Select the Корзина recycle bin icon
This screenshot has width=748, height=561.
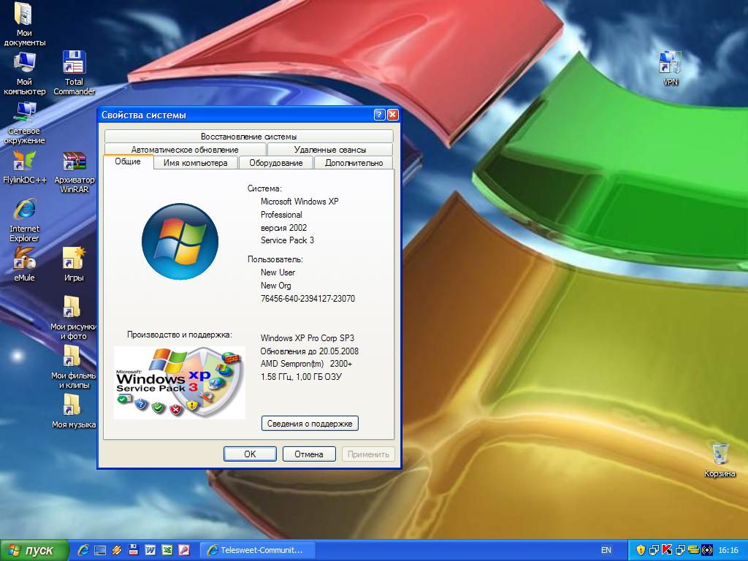pos(720,454)
